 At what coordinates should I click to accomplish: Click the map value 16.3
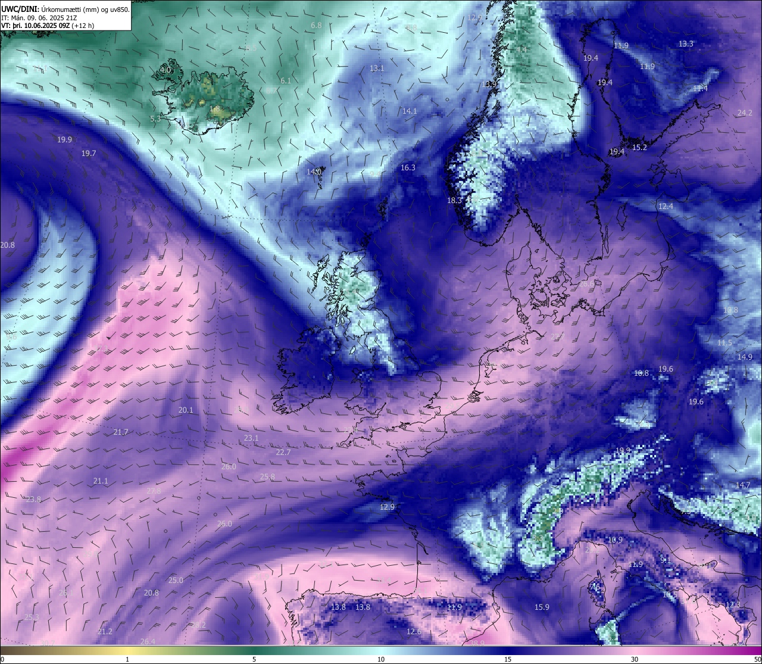click(408, 167)
